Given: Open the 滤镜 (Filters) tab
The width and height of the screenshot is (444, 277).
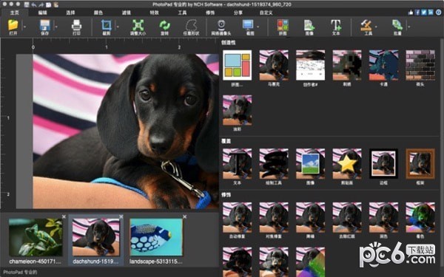Looking at the screenshot, I should pyautogui.click(x=127, y=13).
